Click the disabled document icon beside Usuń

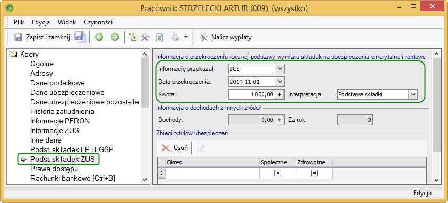(x=201, y=148)
